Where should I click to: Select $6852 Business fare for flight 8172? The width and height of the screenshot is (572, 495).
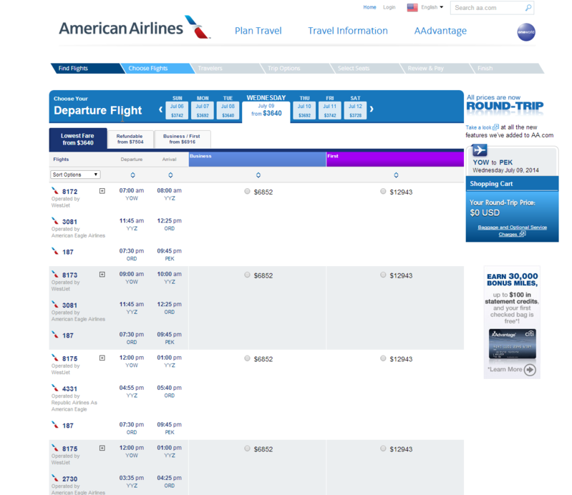click(x=248, y=192)
